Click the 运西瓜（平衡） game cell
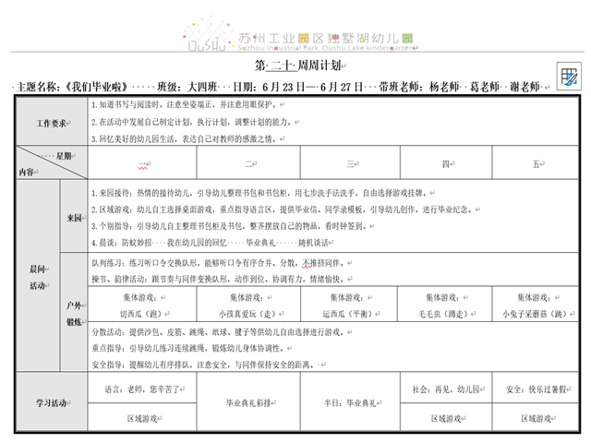Viewport: 591px width, 443px height. tap(349, 305)
